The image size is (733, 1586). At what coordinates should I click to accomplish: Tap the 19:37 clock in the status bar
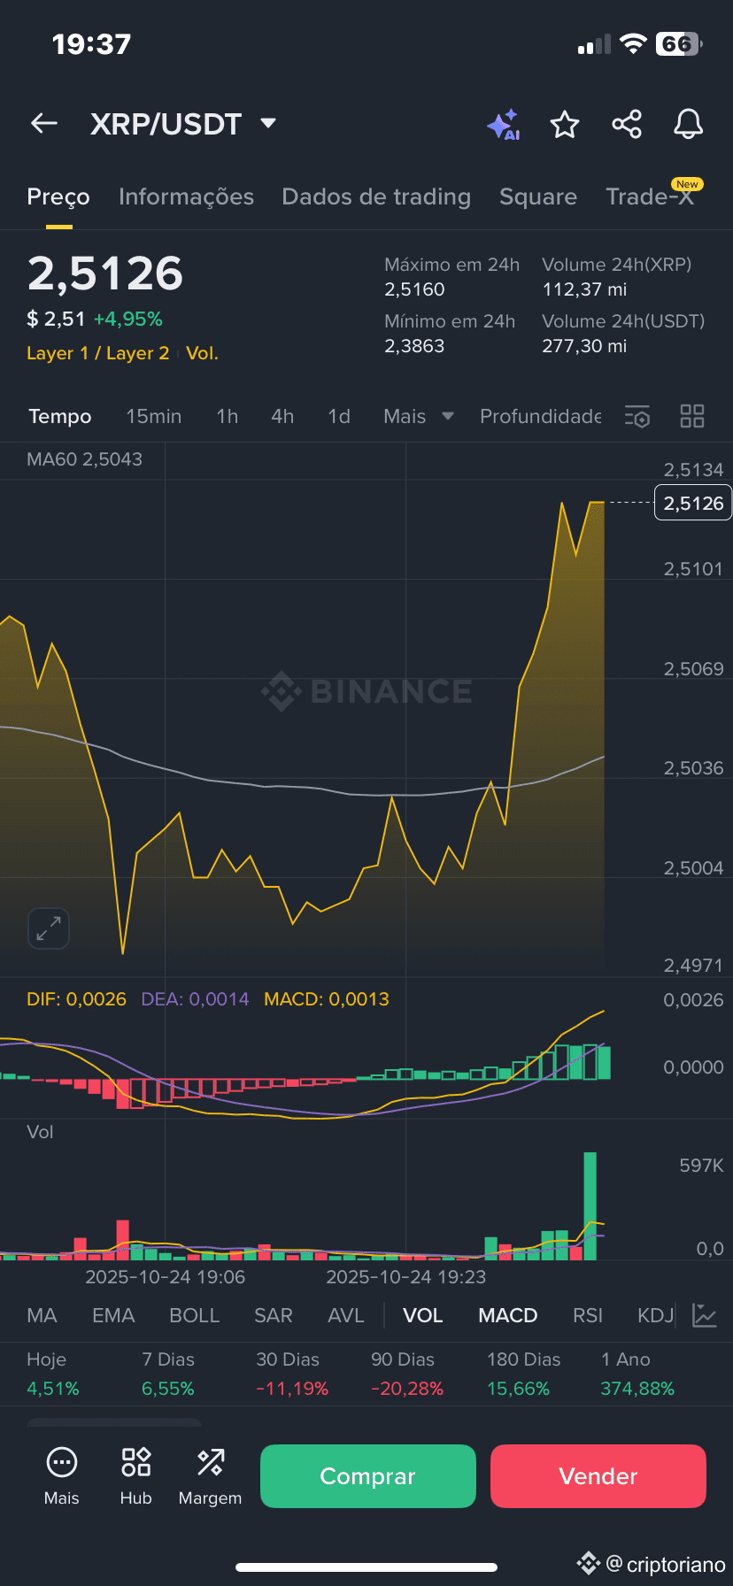point(91,44)
